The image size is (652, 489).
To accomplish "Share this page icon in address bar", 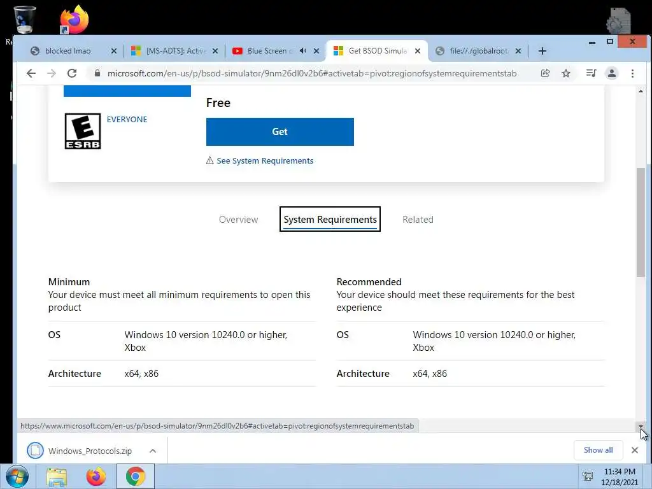I will coord(545,74).
